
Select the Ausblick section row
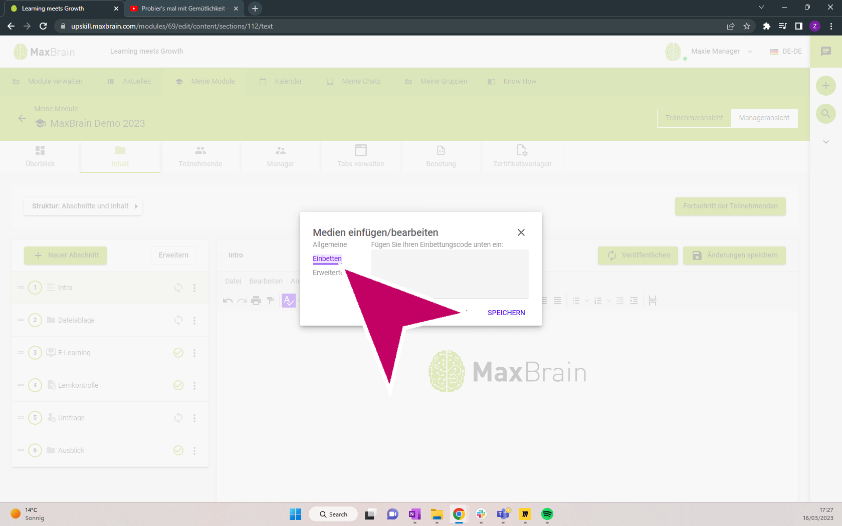click(110, 450)
